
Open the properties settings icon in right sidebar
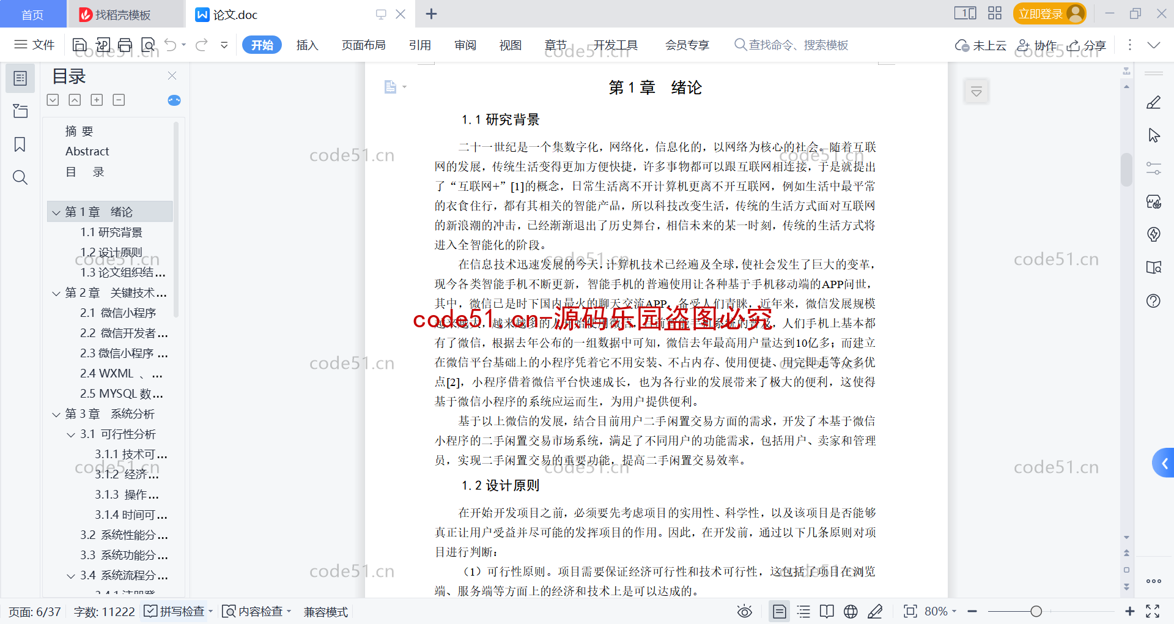click(x=1154, y=168)
